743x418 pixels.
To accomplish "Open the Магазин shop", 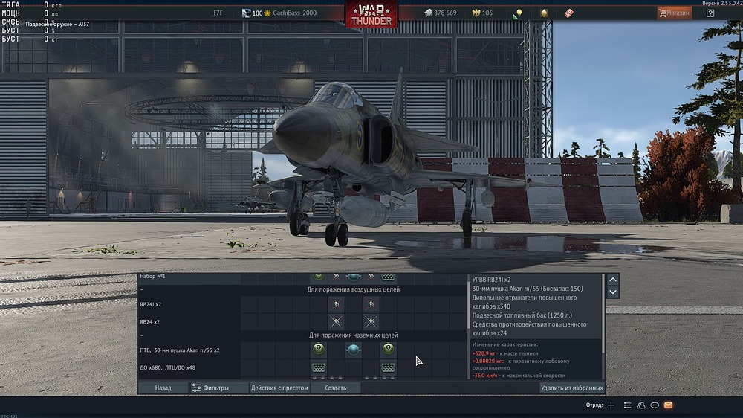I will coord(674,13).
